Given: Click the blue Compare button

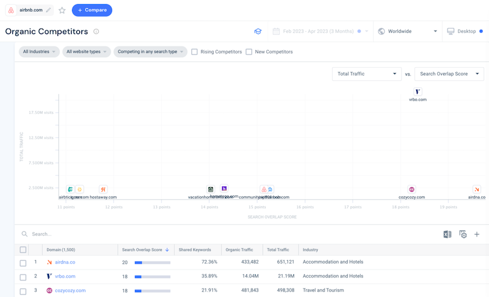Looking at the screenshot, I should [92, 10].
